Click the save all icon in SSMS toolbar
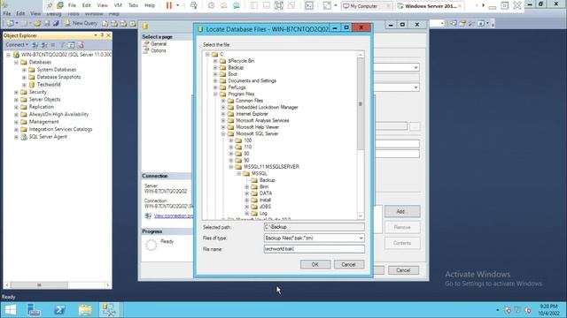567x318 pixels. click(56, 24)
